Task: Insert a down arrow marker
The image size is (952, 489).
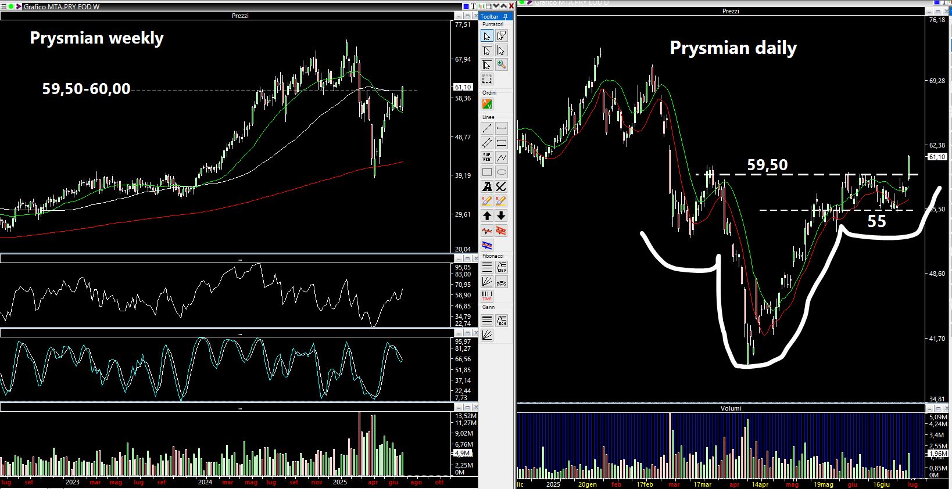Action: [x=501, y=215]
